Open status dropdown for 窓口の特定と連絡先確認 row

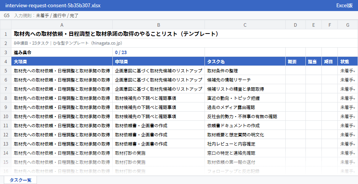(x=354, y=154)
